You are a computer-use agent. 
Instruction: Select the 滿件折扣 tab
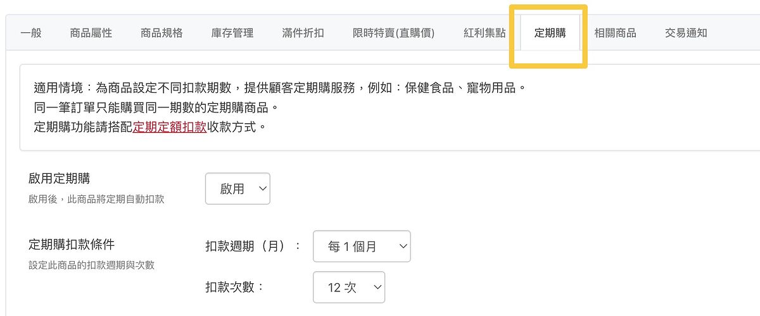click(303, 33)
